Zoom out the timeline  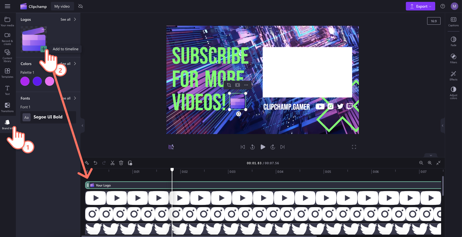point(421,163)
